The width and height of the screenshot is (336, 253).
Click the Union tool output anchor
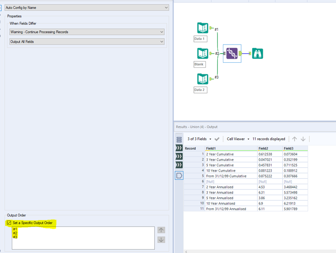[x=240, y=54]
